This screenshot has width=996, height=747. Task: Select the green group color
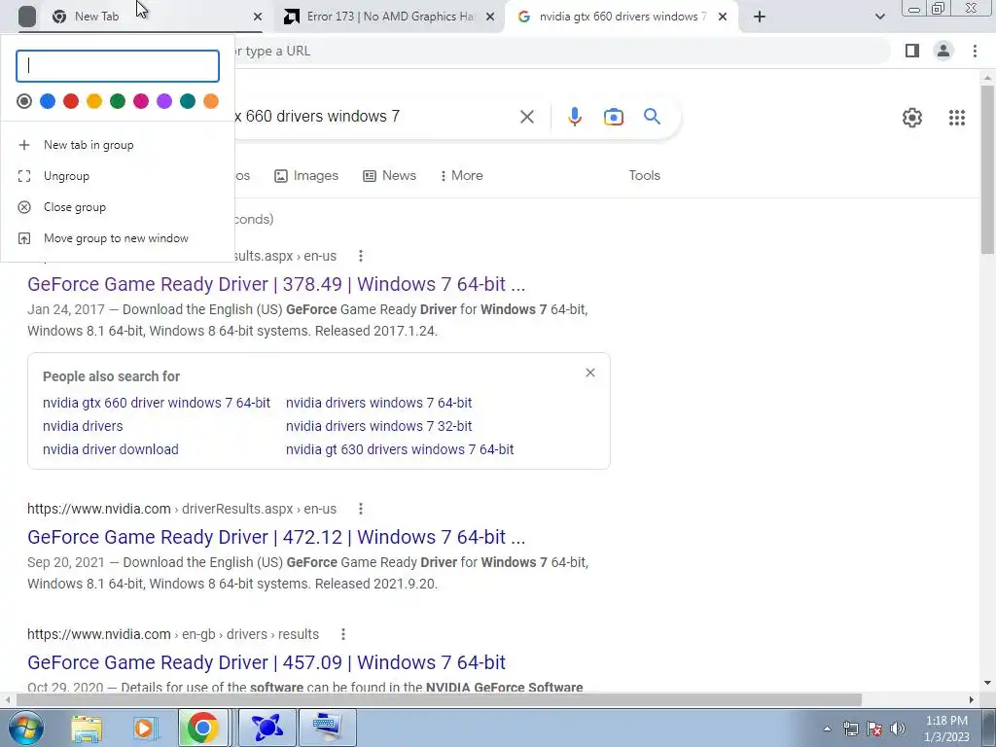click(118, 101)
